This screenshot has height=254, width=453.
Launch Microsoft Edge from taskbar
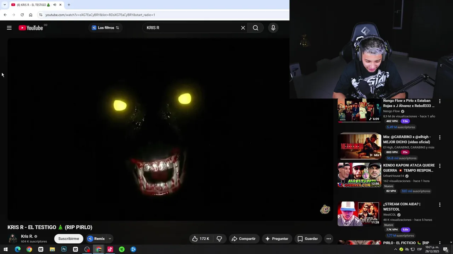[17, 249]
